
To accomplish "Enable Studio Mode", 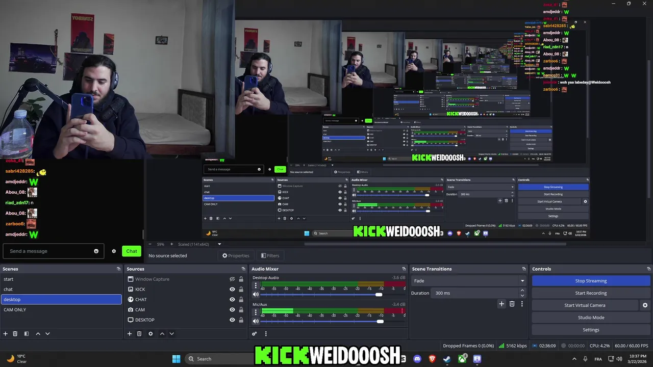I will click(591, 318).
